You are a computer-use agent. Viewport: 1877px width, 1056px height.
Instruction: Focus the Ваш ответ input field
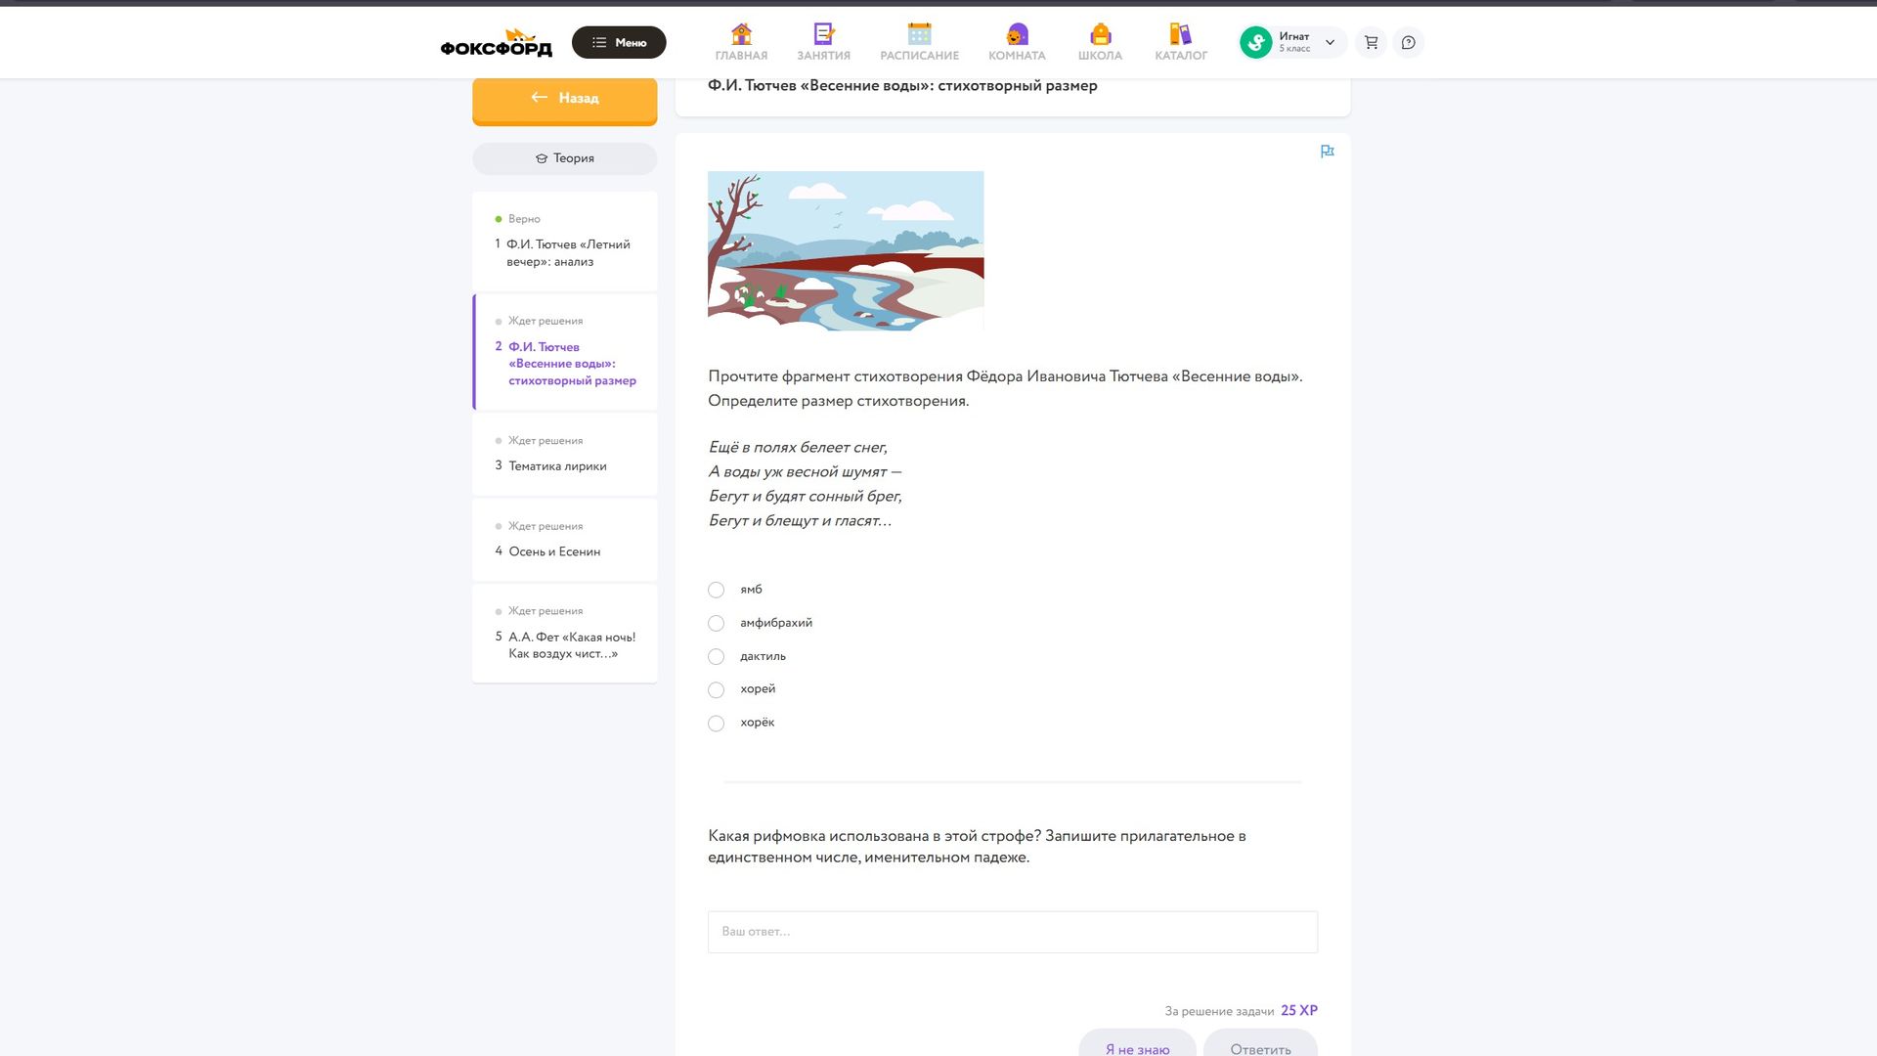click(1013, 932)
